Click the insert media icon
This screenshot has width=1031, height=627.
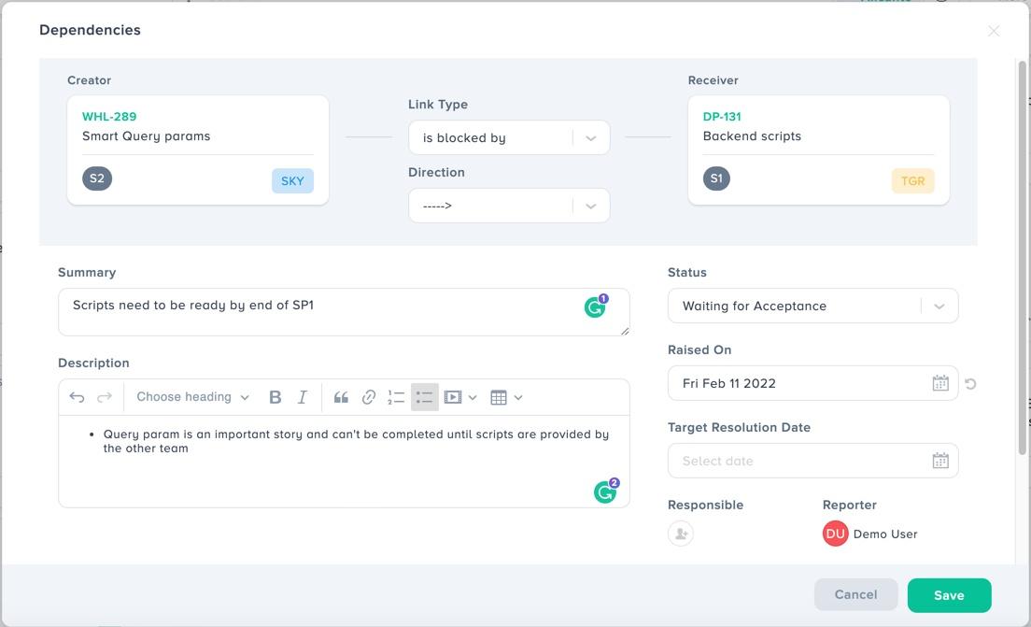(455, 396)
